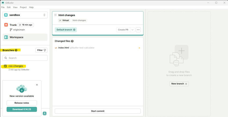Open the View menu
Image resolution: width=228 pixels, height=117 pixels.
pyautogui.click(x=15, y=7)
